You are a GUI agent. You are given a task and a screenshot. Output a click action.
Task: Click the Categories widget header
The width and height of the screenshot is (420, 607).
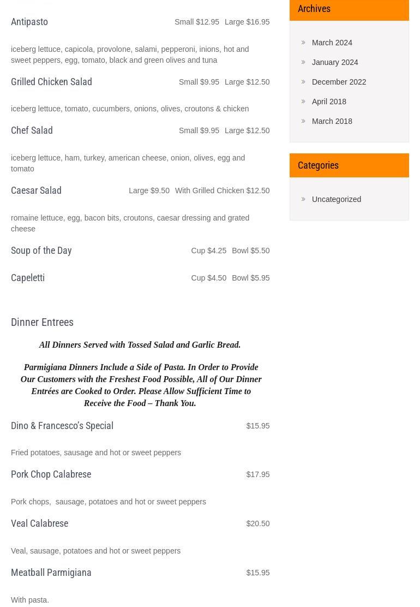349,165
